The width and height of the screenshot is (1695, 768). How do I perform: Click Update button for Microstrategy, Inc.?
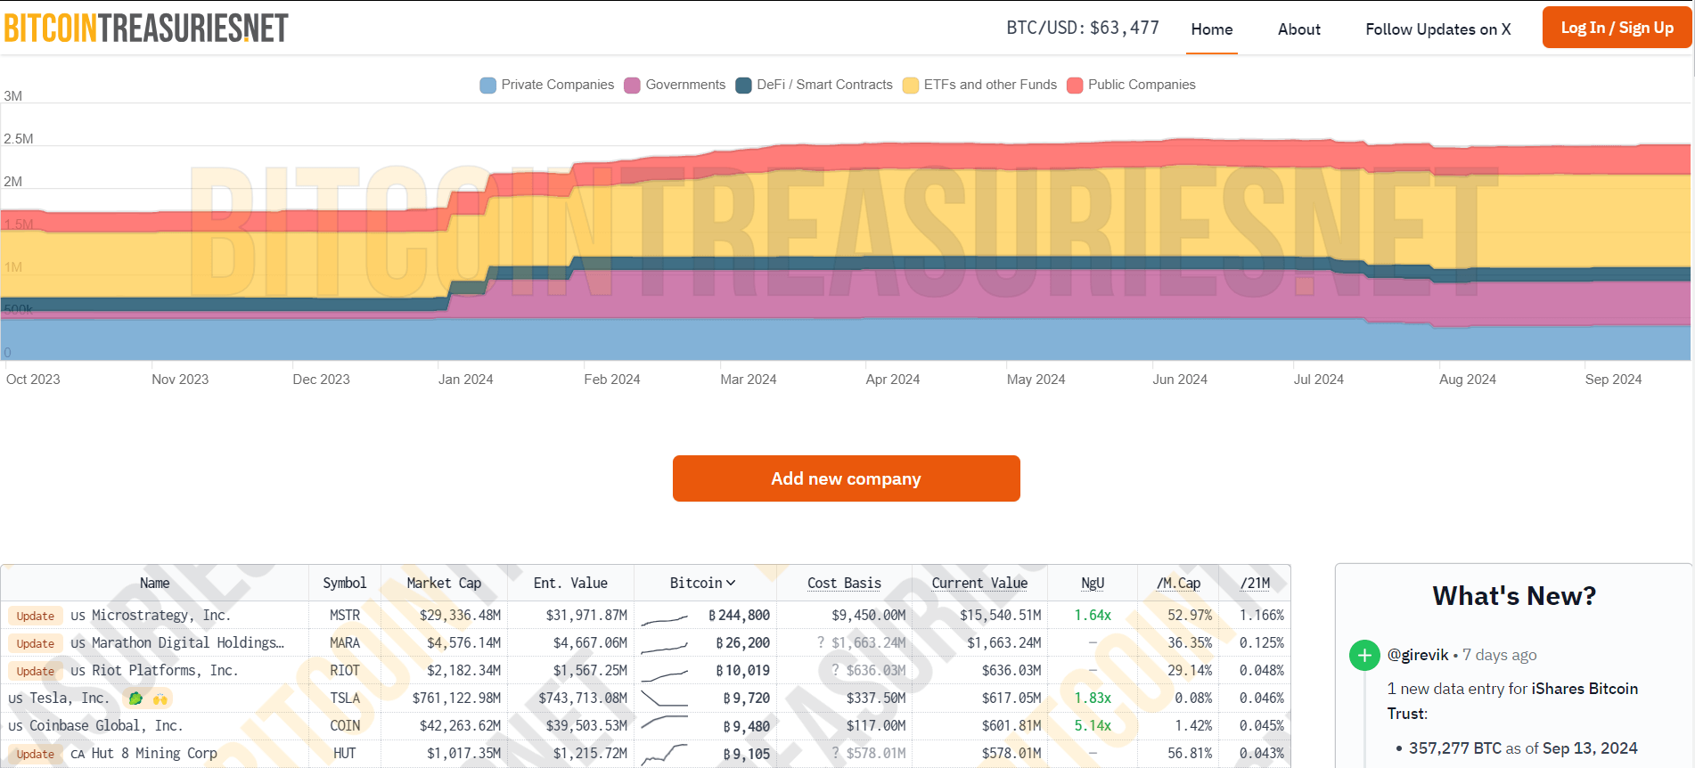pos(36,616)
